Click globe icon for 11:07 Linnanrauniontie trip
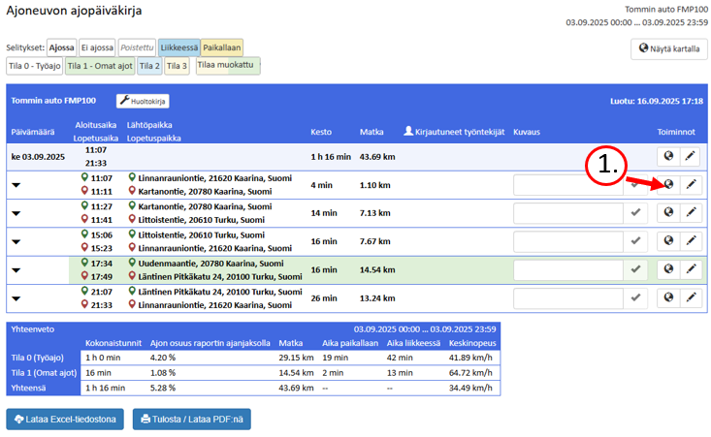 tap(667, 185)
